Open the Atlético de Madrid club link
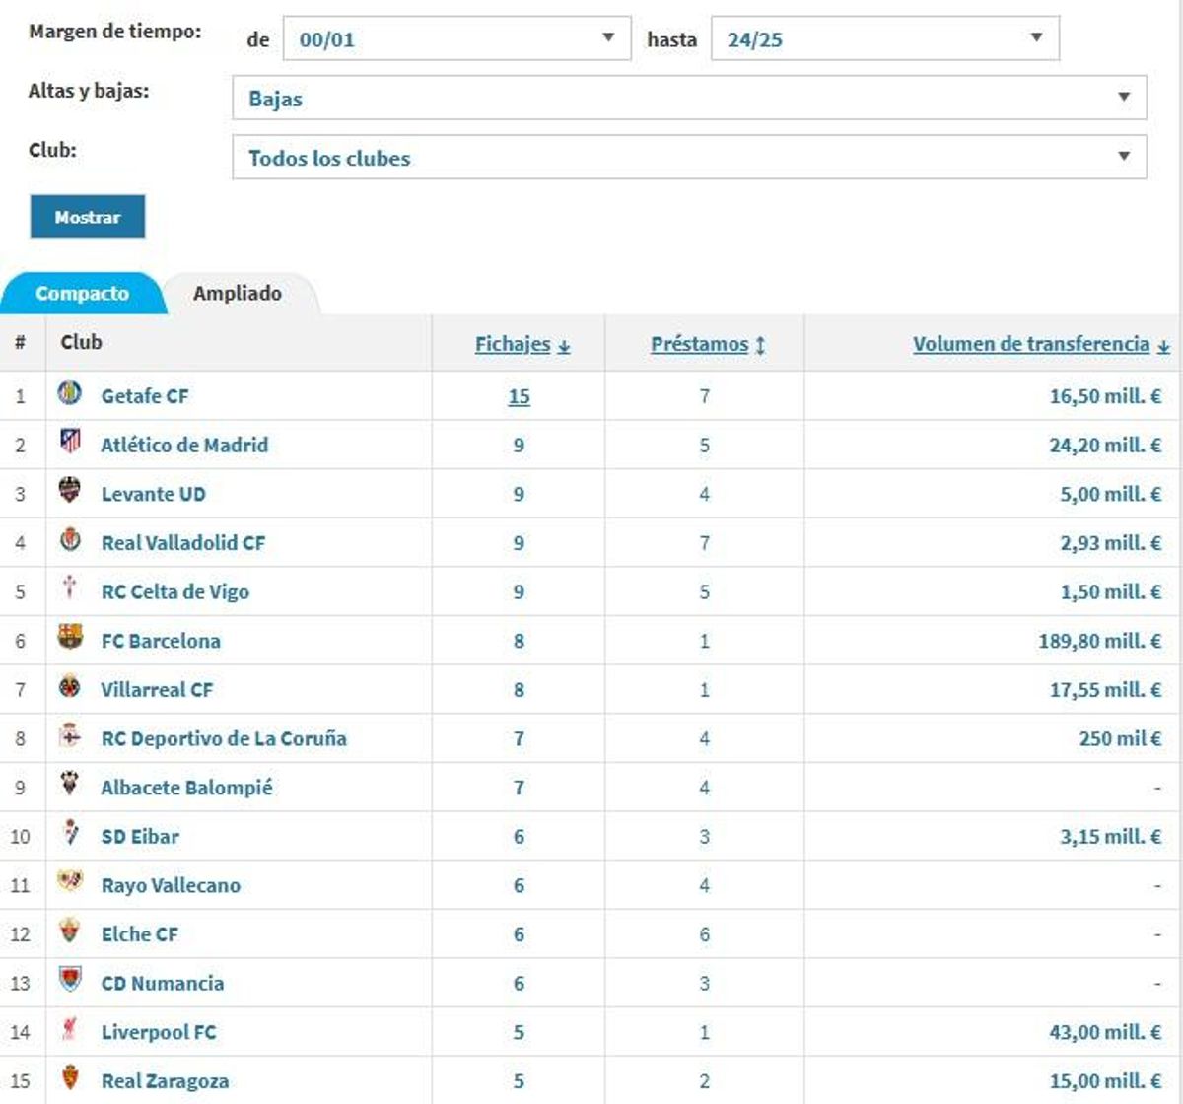1183x1104 pixels. pyautogui.click(x=184, y=445)
